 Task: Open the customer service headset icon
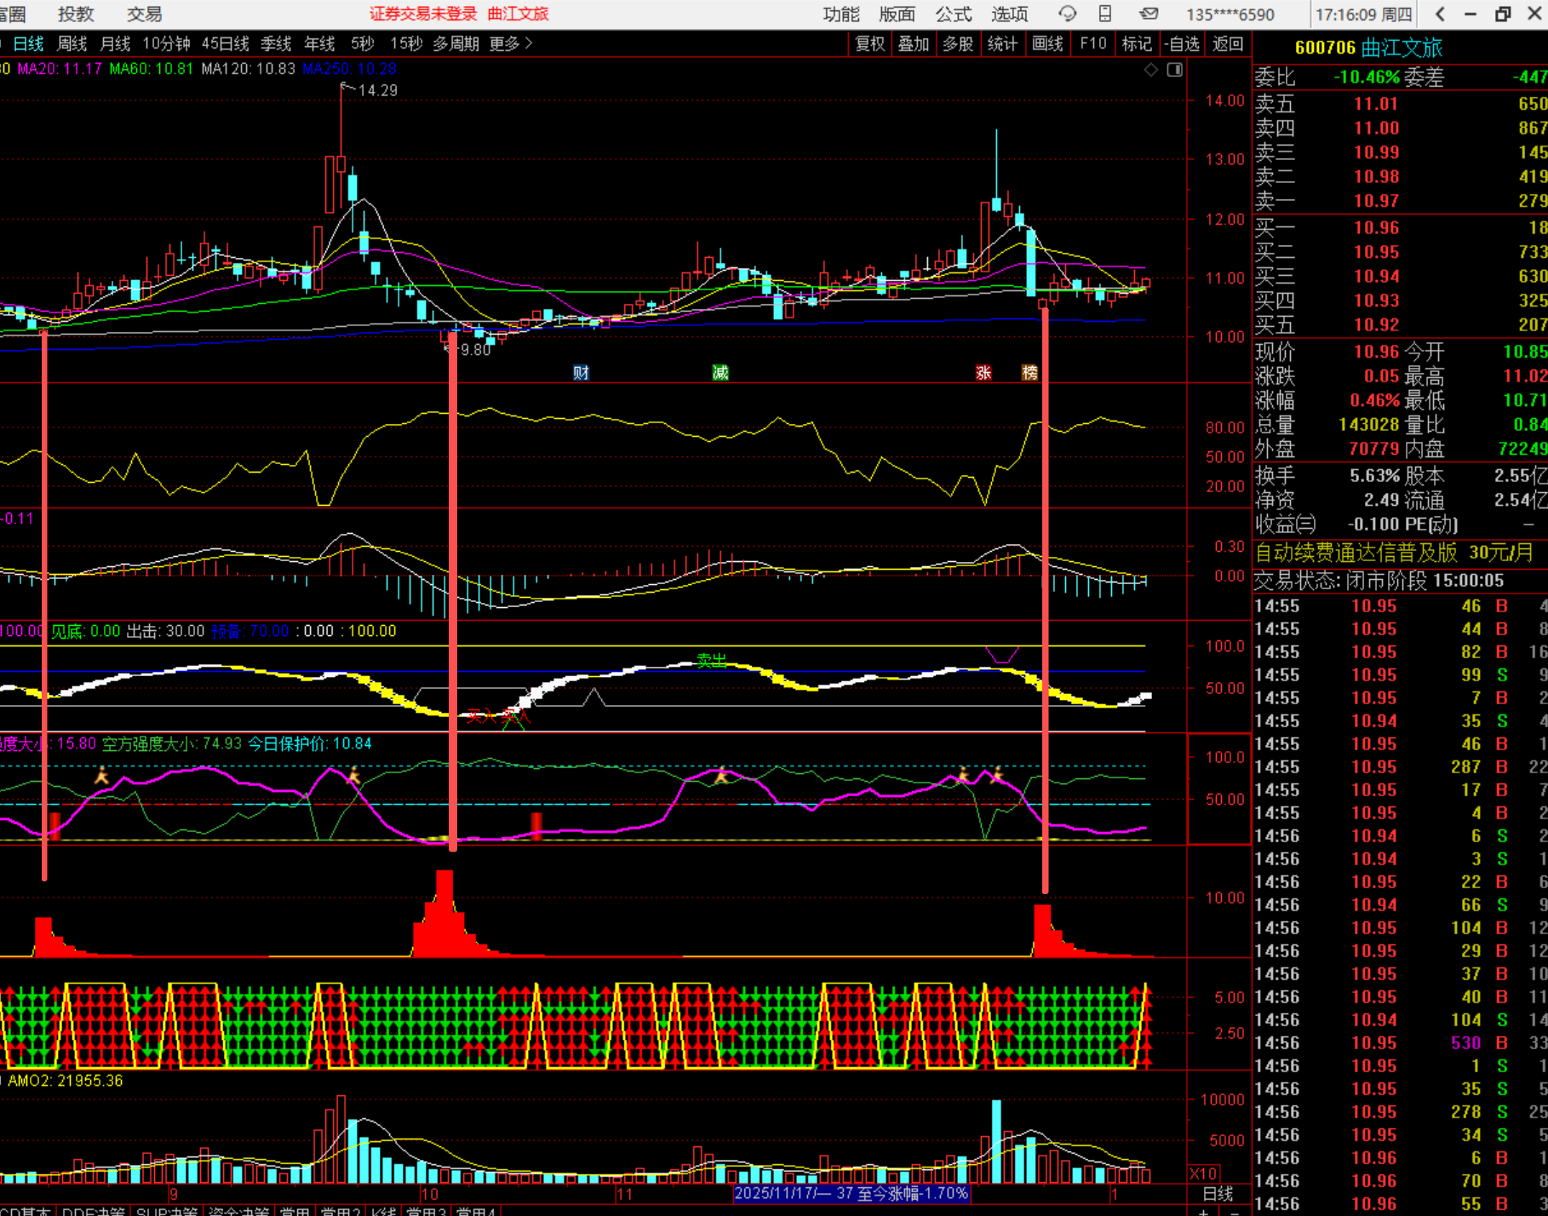1067,14
